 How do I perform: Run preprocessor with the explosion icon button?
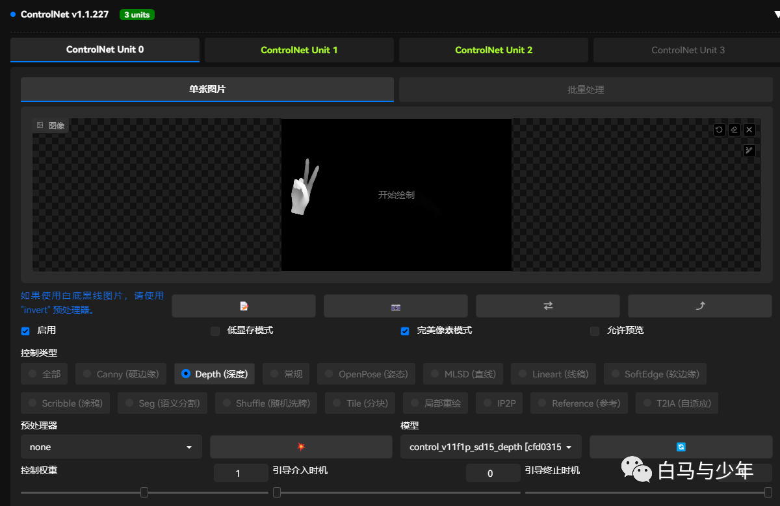coord(301,447)
